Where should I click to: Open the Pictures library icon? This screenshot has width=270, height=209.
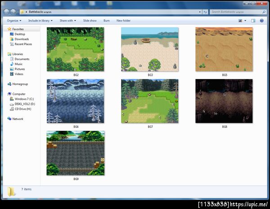pos(12,69)
